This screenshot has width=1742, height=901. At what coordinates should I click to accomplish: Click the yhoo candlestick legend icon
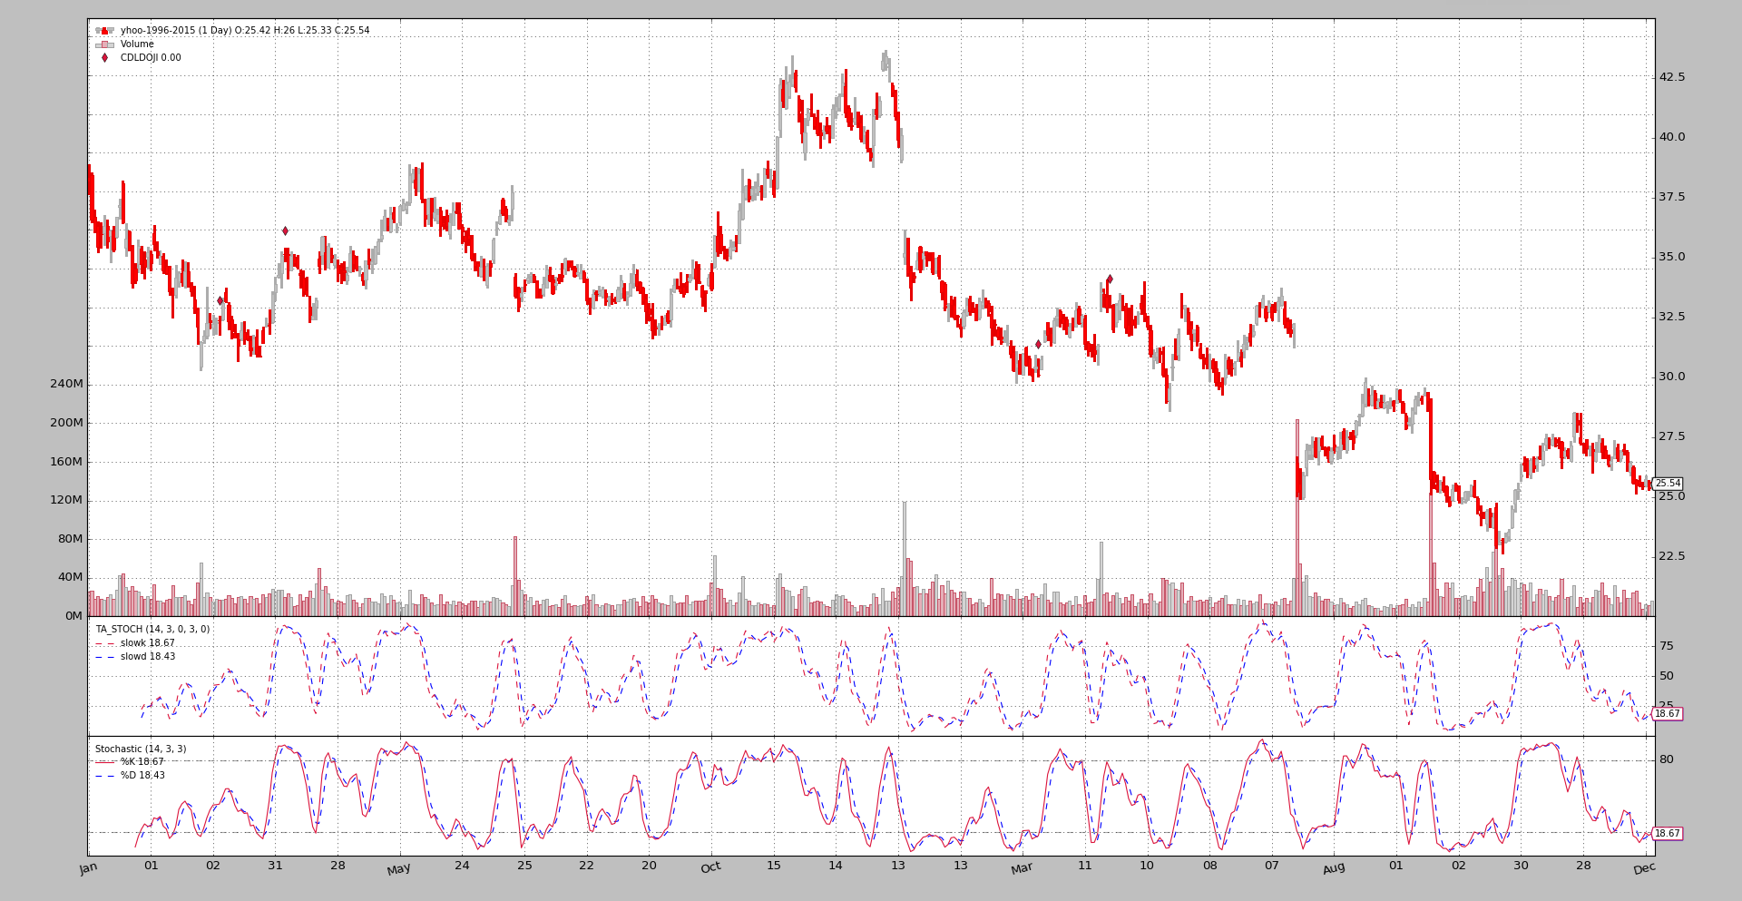coord(104,31)
